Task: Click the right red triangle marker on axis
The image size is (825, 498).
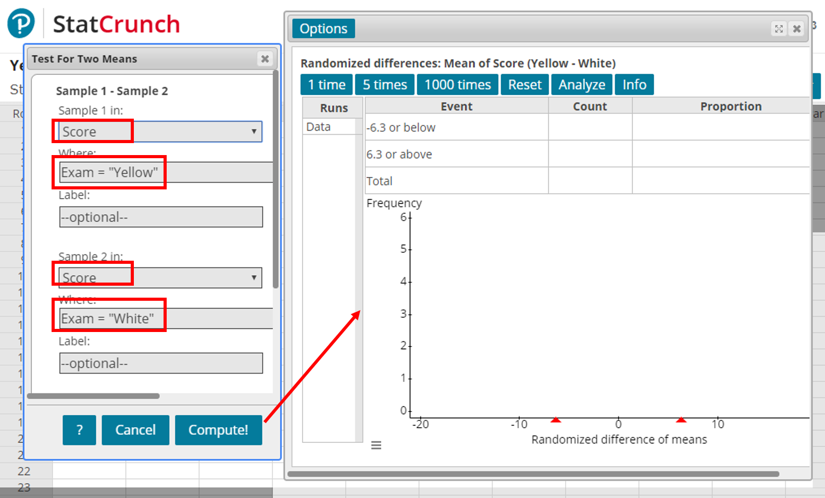Action: coord(681,419)
